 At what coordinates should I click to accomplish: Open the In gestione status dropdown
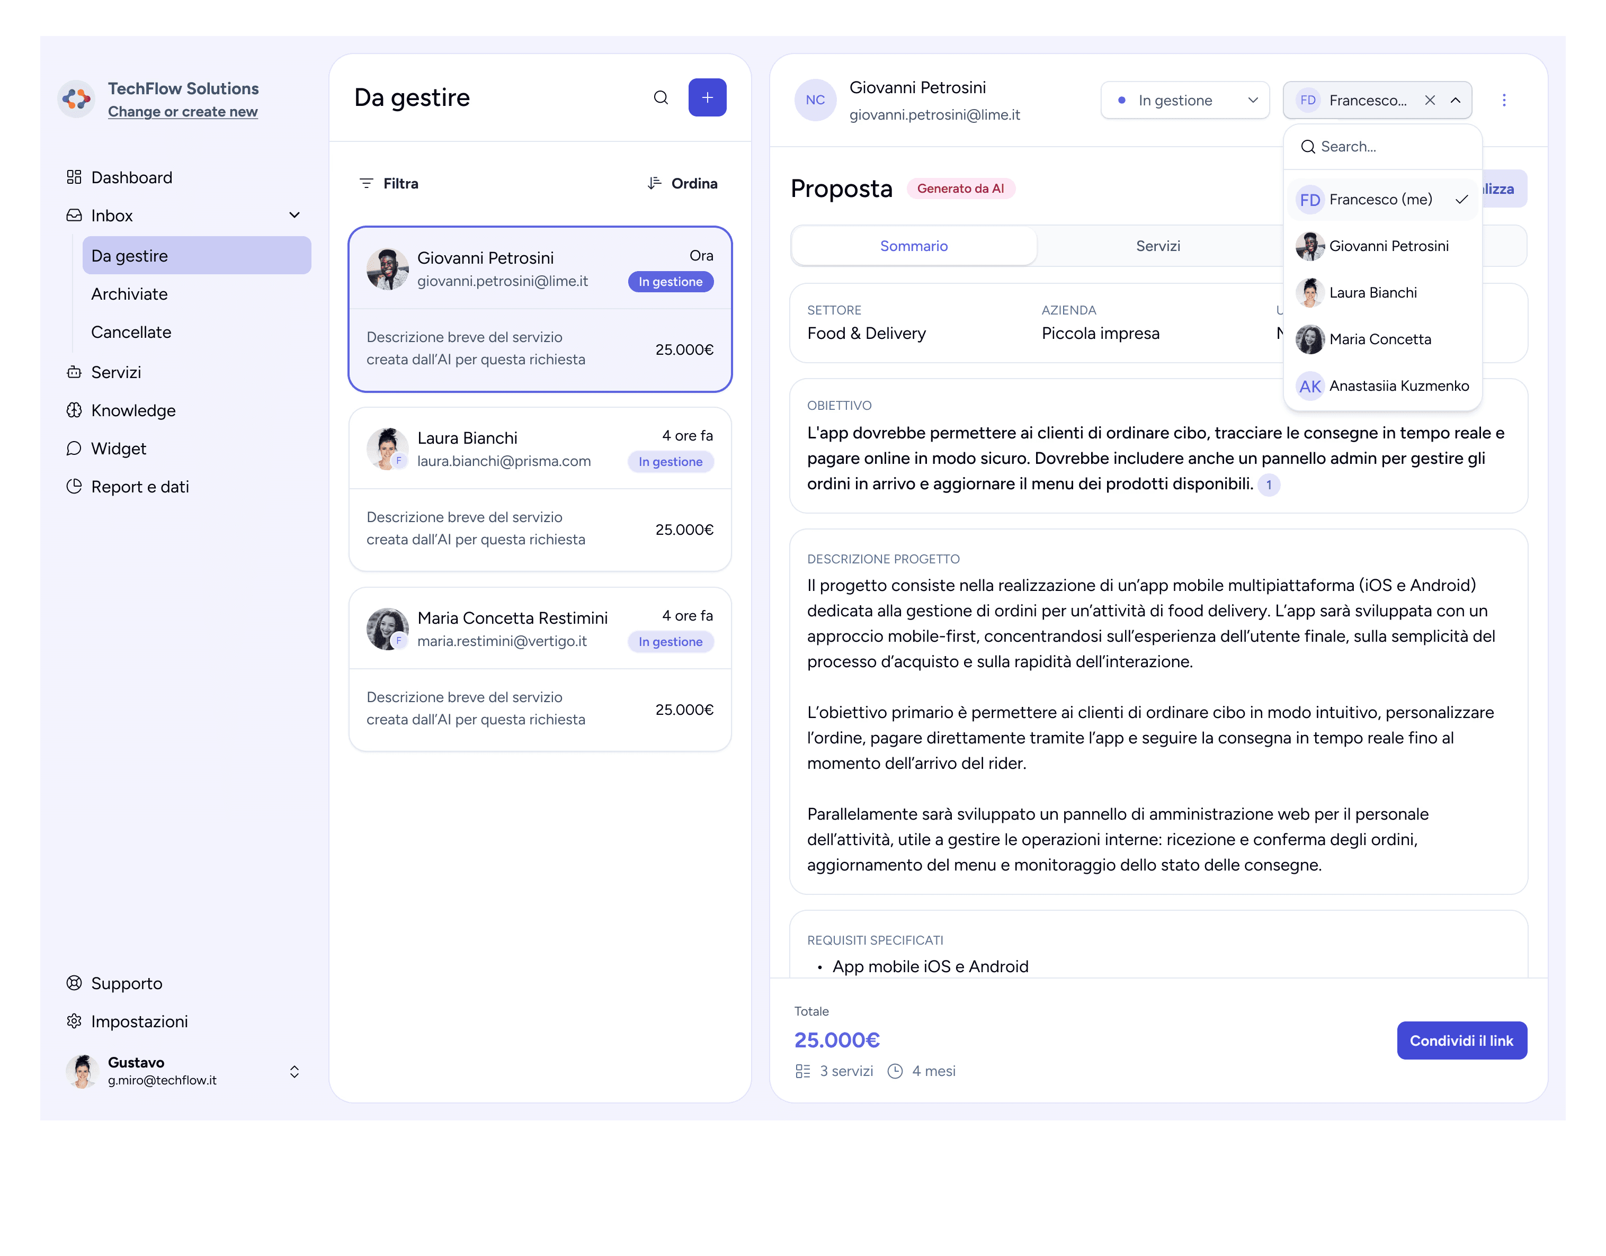pyautogui.click(x=1184, y=100)
